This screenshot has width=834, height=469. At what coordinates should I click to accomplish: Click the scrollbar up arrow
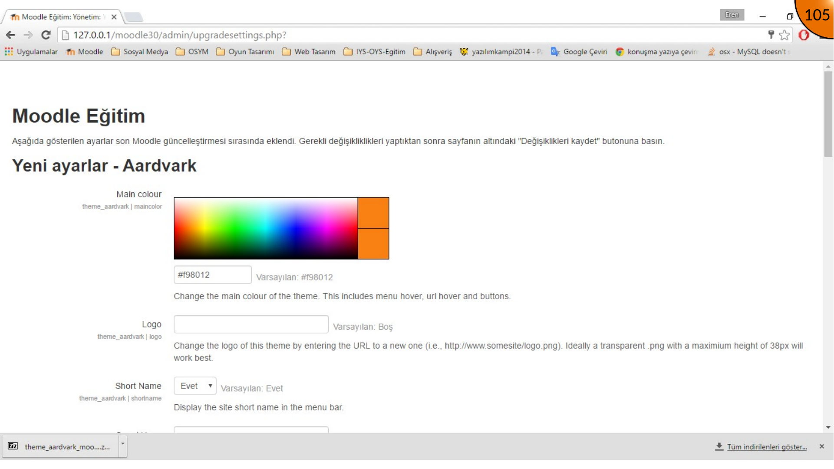pyautogui.click(x=828, y=66)
